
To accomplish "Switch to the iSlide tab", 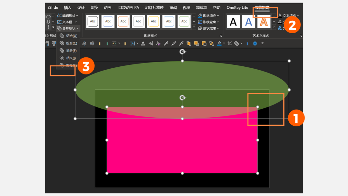I will pos(53,8).
